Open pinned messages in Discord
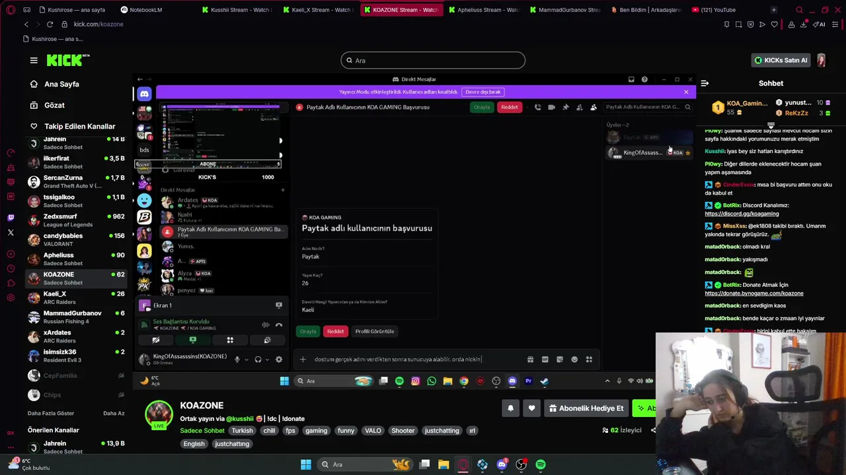 click(565, 107)
